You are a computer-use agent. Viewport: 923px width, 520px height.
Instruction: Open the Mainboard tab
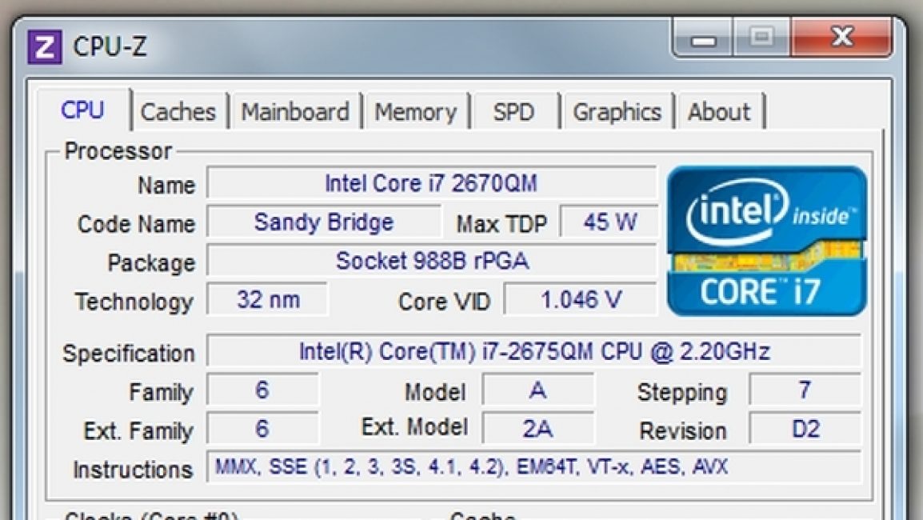(295, 112)
